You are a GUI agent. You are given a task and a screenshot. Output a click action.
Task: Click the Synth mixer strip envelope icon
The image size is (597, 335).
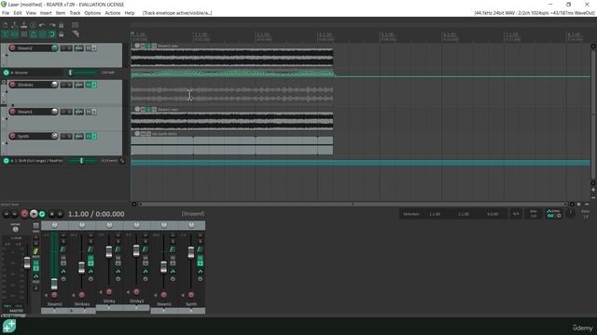pos(201,271)
